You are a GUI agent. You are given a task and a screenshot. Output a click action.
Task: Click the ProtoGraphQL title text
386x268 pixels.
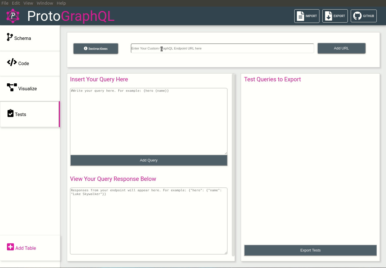point(71,16)
